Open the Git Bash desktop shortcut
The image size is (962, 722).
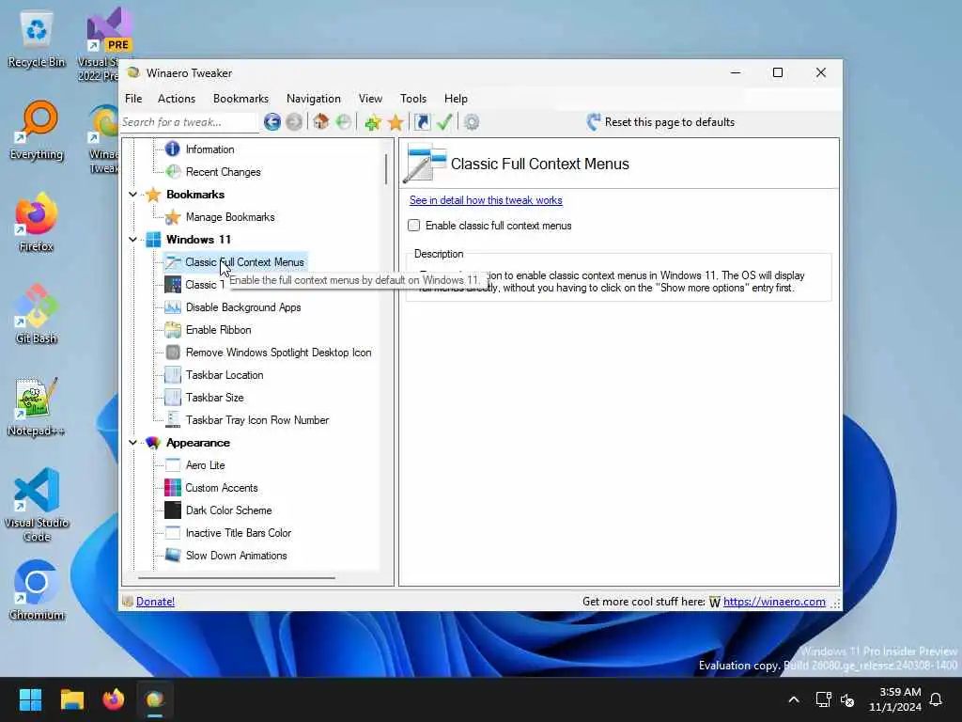pyautogui.click(x=37, y=314)
